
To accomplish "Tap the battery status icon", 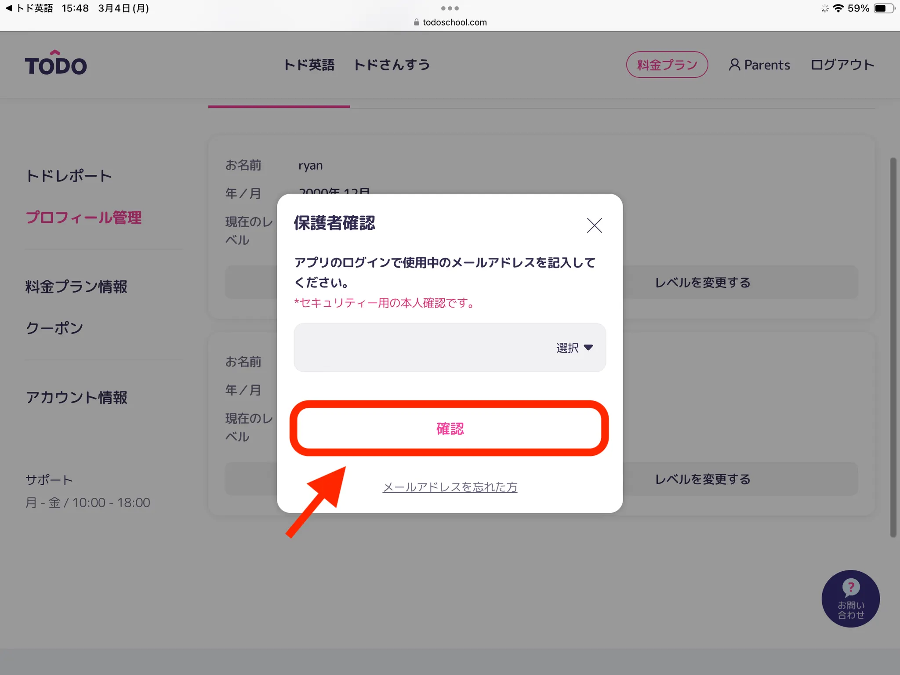I will coord(883,8).
